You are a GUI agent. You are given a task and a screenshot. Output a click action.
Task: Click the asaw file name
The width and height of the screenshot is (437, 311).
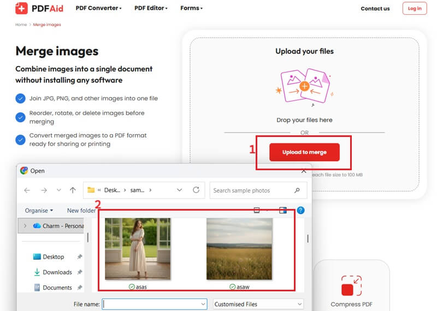coord(243,287)
